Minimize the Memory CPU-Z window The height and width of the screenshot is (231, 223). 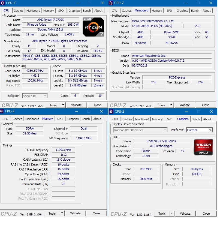[x=76, y=112]
